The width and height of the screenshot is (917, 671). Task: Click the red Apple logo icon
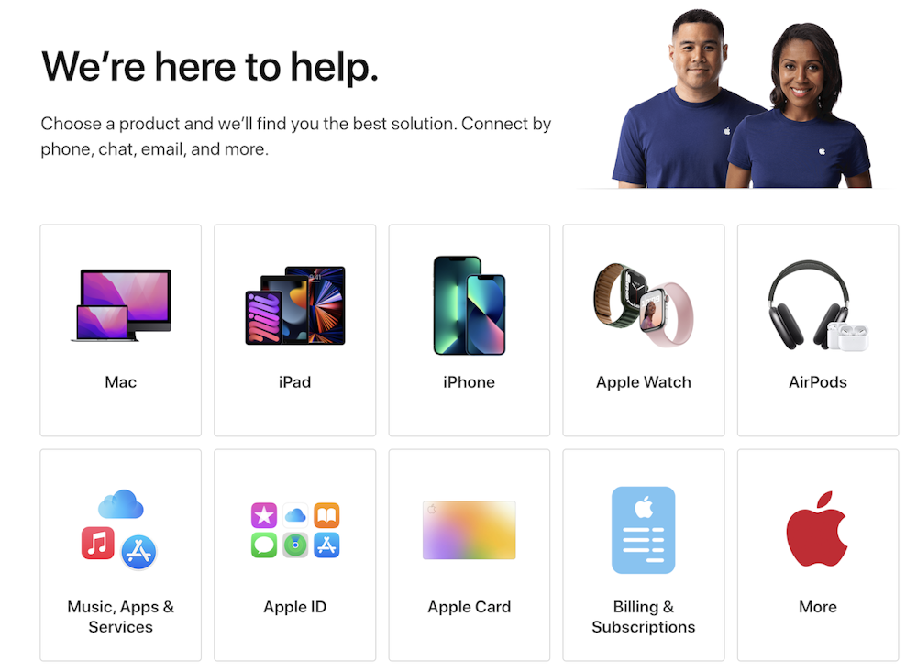click(x=818, y=528)
